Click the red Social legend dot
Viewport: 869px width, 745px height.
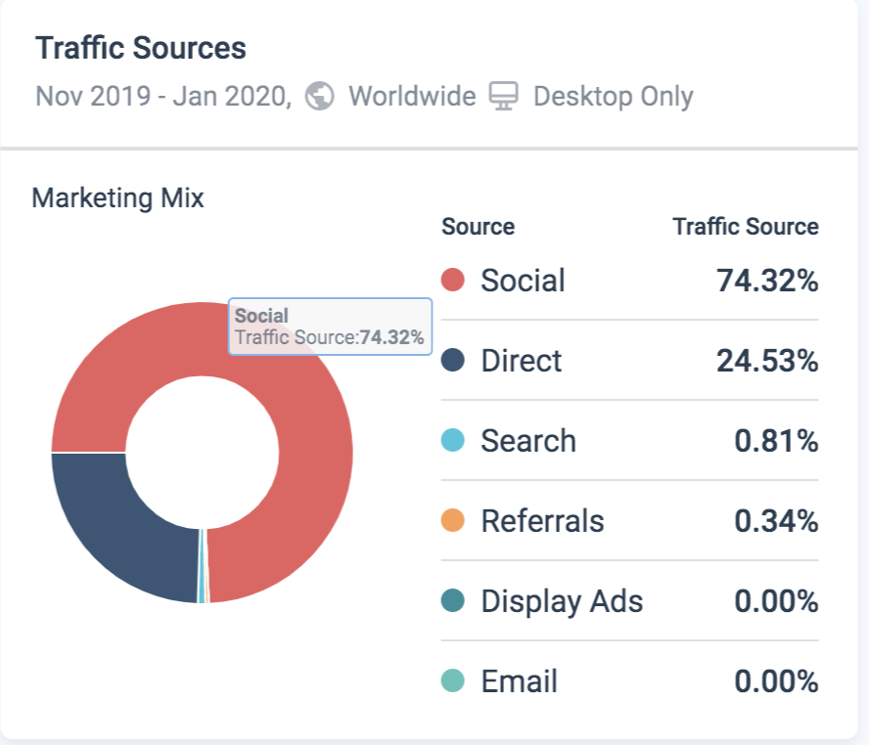[452, 281]
